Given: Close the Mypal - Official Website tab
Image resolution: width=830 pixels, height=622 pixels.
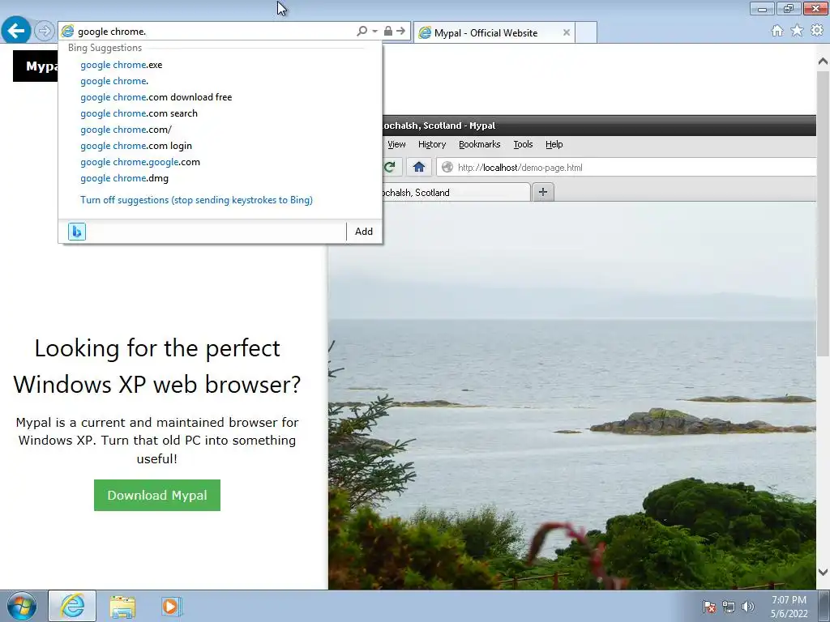Looking at the screenshot, I should (x=567, y=32).
